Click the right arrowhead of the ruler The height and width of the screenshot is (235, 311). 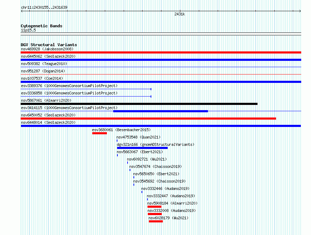[x=300, y=11]
